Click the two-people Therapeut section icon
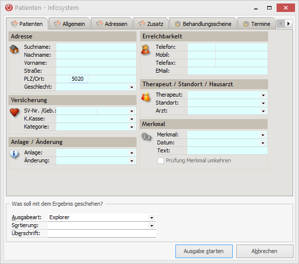Viewport: 299px width, 264px height. (146, 97)
